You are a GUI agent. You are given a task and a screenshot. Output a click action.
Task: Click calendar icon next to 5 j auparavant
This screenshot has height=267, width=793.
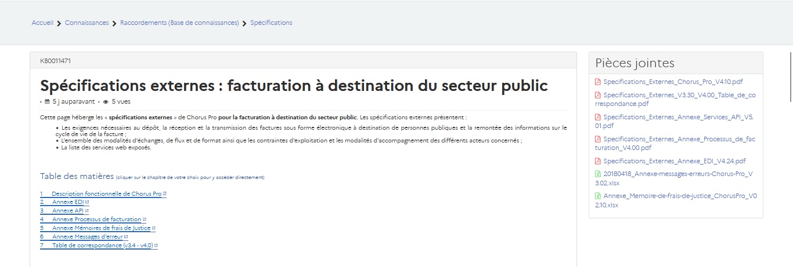click(x=47, y=101)
